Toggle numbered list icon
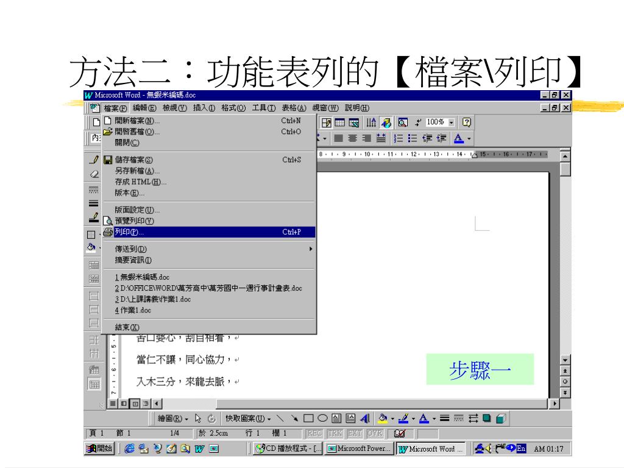Viewport: 624px width, 468px height. [x=398, y=138]
